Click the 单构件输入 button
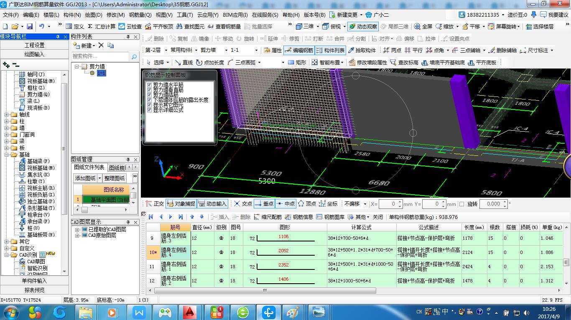The image size is (571, 320). pos(34,281)
